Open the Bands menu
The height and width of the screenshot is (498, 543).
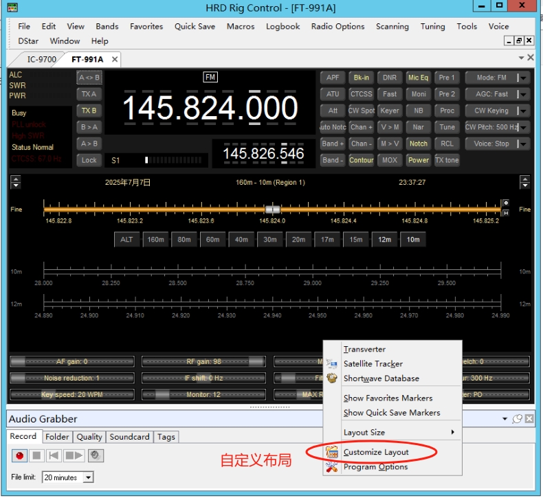coord(107,26)
